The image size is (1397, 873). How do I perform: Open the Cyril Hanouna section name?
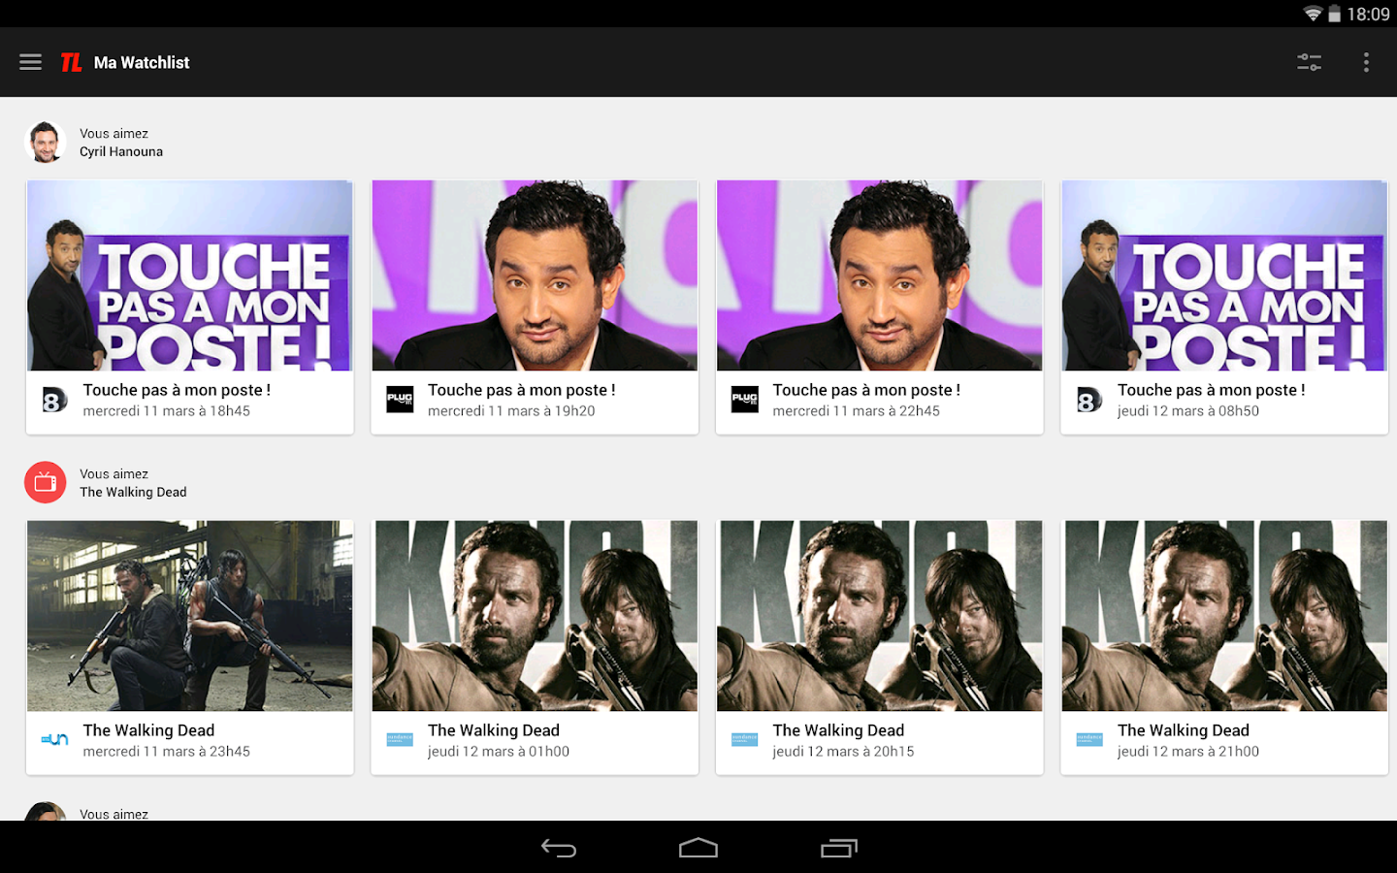click(121, 151)
